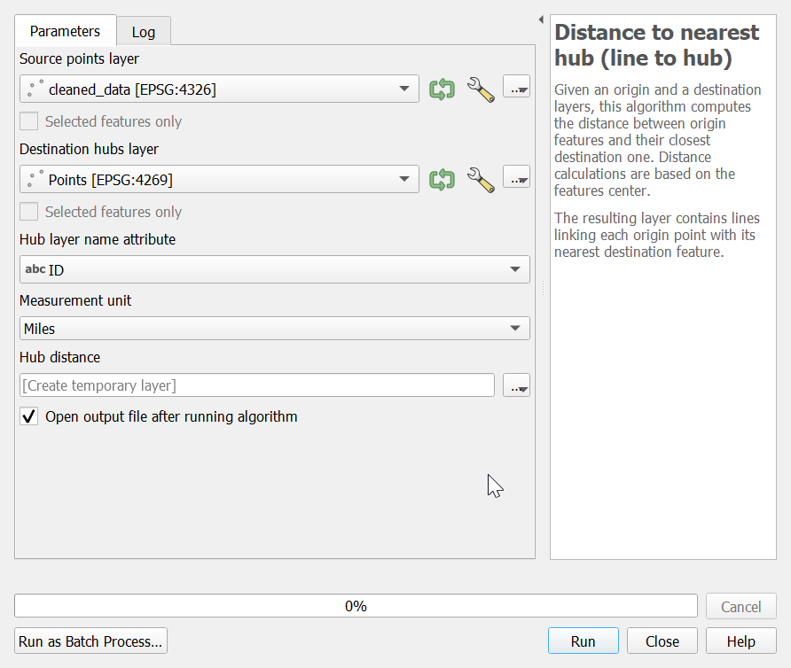This screenshot has height=668, width=791.
Task: Click the Close button
Action: (x=662, y=641)
